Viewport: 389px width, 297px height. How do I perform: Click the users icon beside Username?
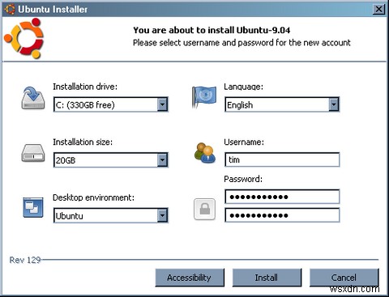tap(205, 153)
